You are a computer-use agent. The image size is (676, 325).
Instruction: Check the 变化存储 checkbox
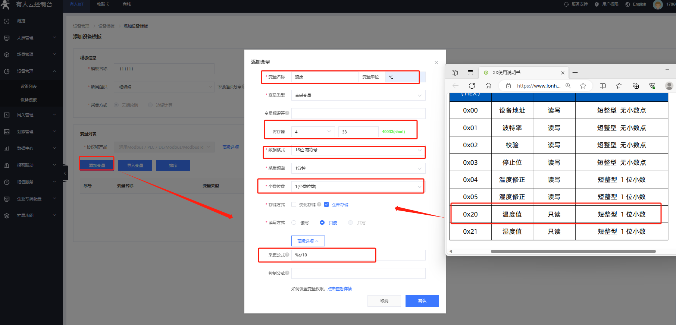click(294, 205)
